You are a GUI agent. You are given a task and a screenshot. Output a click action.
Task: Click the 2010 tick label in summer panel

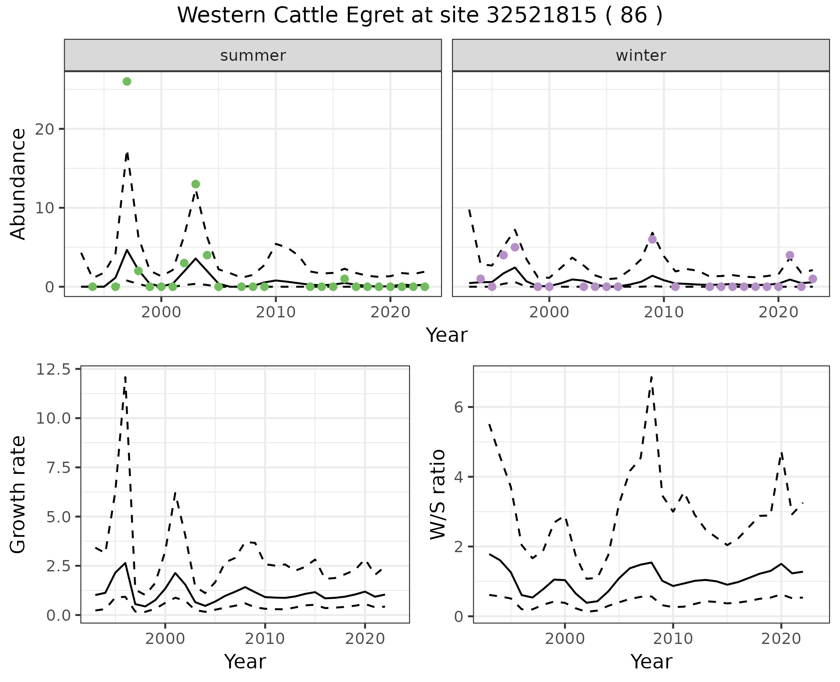tap(276, 312)
